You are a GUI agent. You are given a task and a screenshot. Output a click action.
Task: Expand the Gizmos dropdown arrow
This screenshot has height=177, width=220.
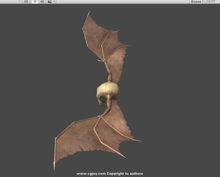[203, 2]
